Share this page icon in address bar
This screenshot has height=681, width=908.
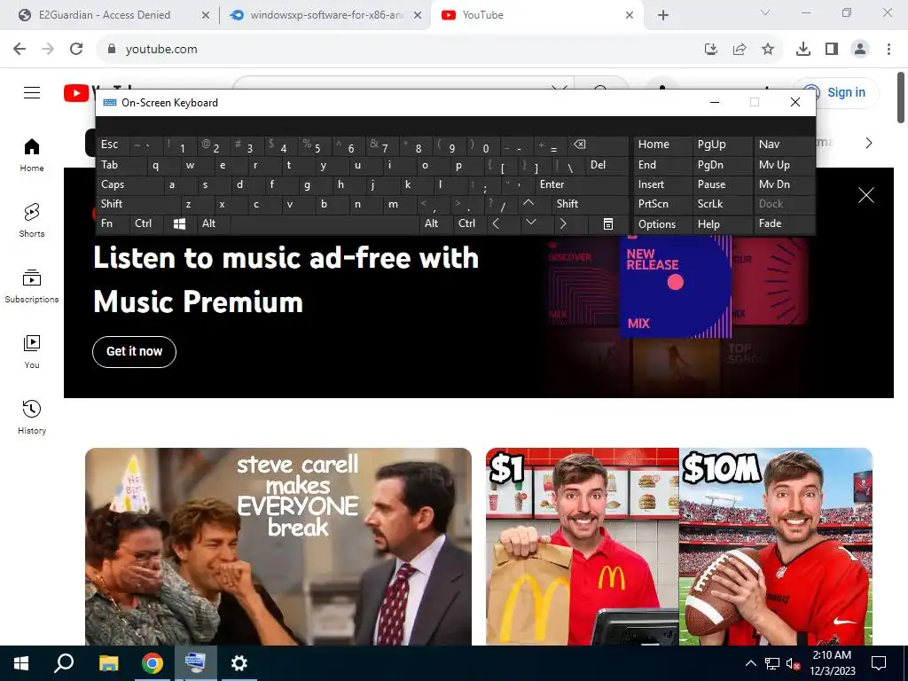[x=740, y=50]
